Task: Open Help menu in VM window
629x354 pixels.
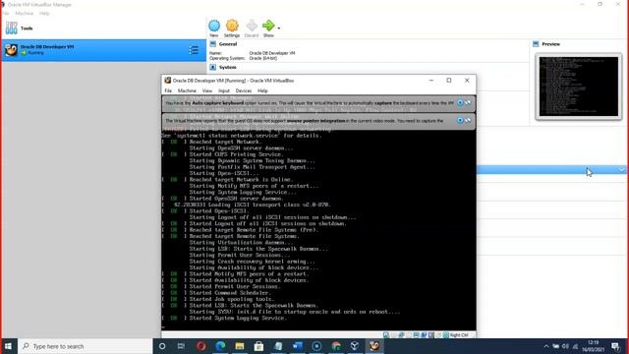Action: 262,90
